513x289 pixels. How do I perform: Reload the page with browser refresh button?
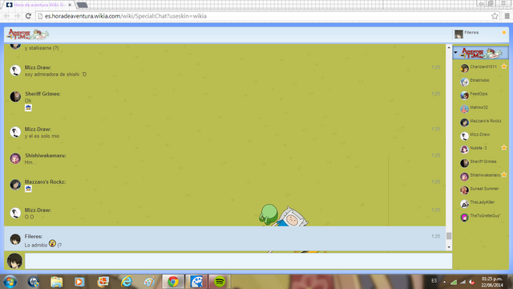(28, 16)
